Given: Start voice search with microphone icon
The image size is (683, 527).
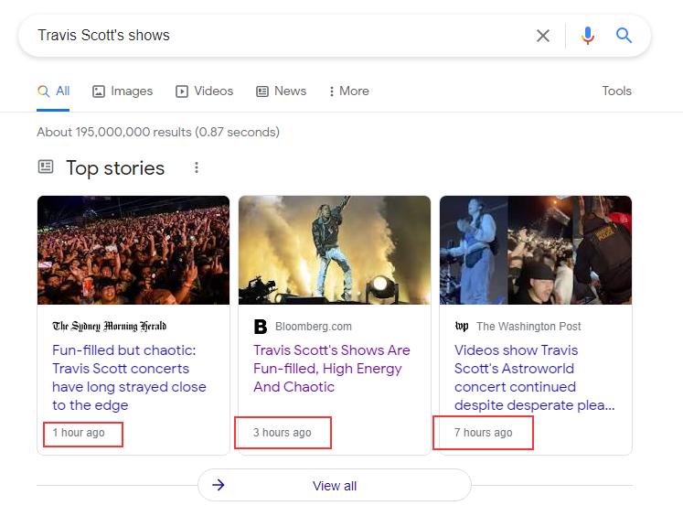Looking at the screenshot, I should tap(587, 36).
